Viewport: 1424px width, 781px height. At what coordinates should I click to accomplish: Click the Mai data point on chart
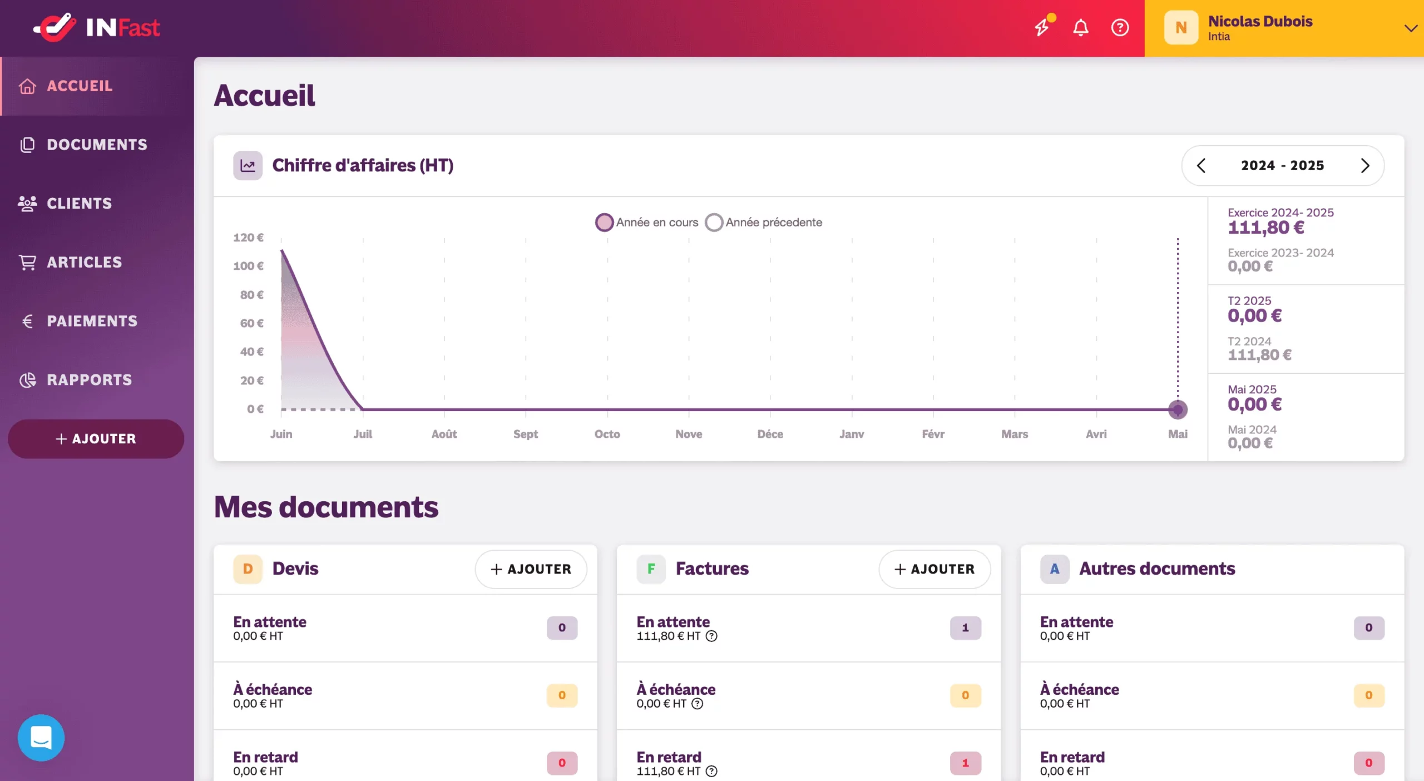coord(1178,409)
